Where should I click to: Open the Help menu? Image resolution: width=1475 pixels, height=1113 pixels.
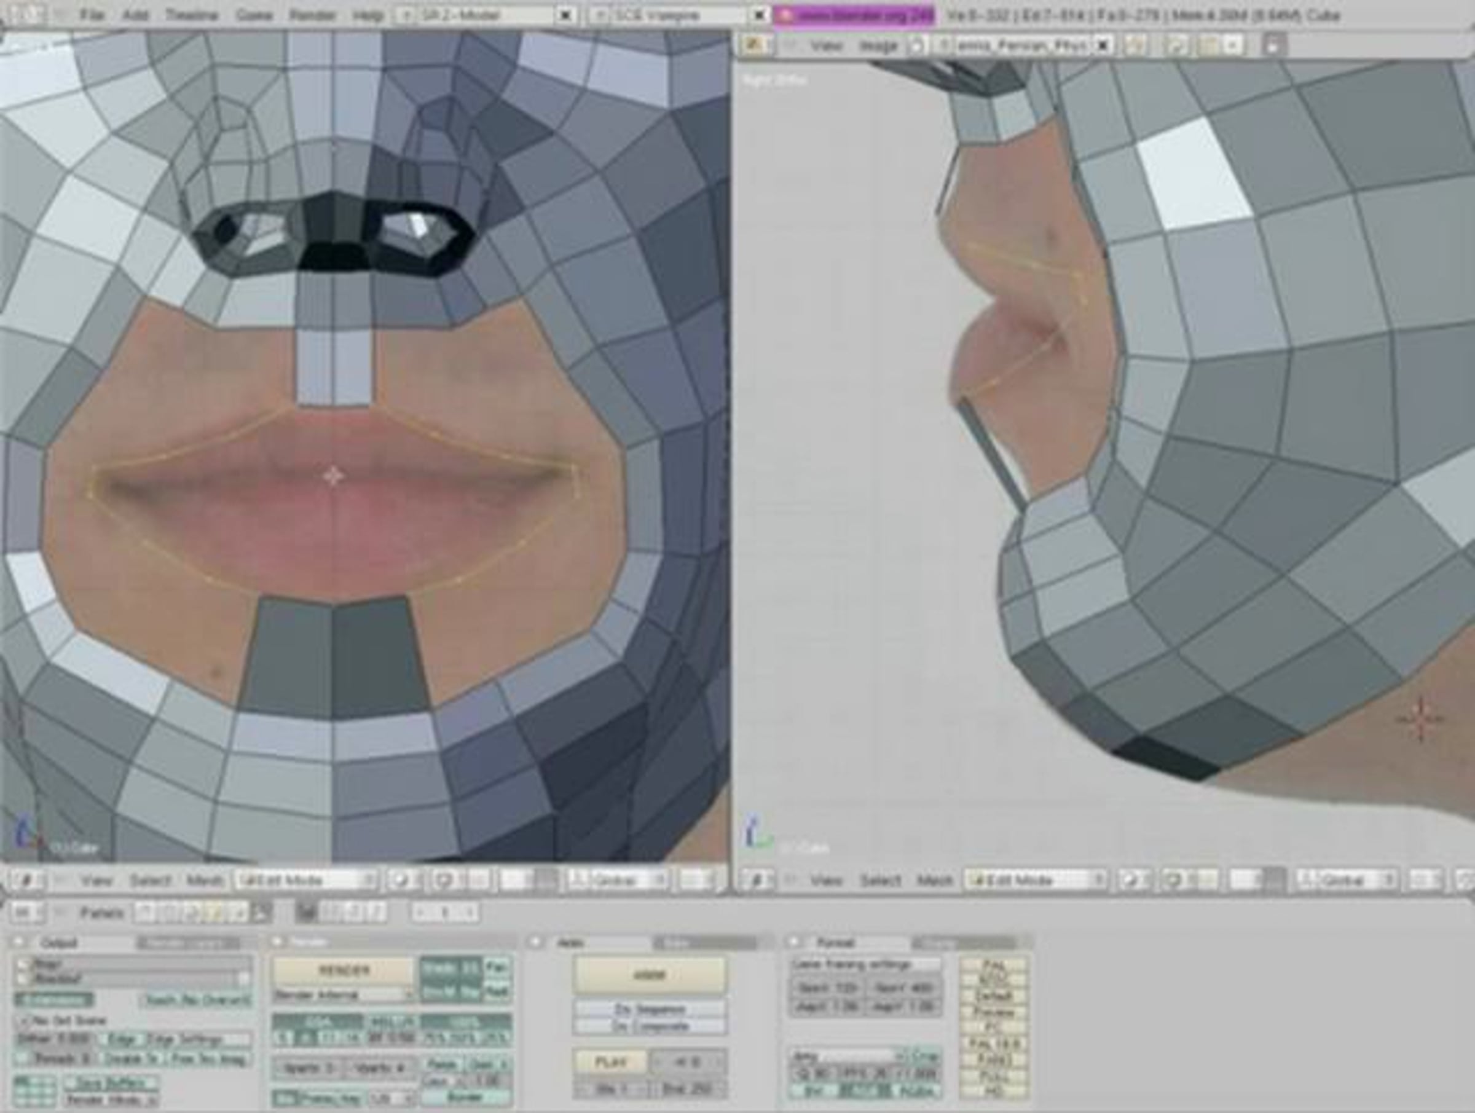coord(368,15)
